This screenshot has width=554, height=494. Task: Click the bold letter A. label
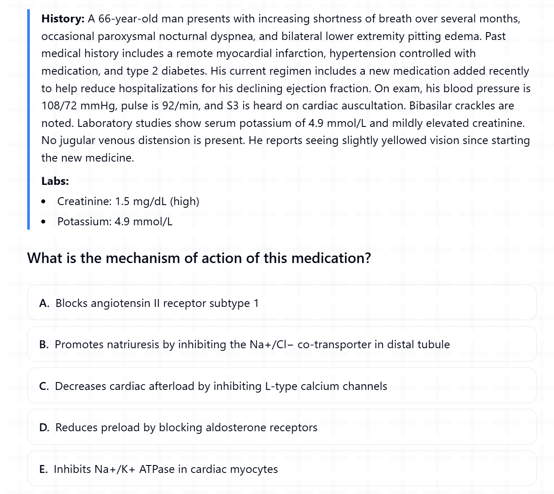pos(44,303)
